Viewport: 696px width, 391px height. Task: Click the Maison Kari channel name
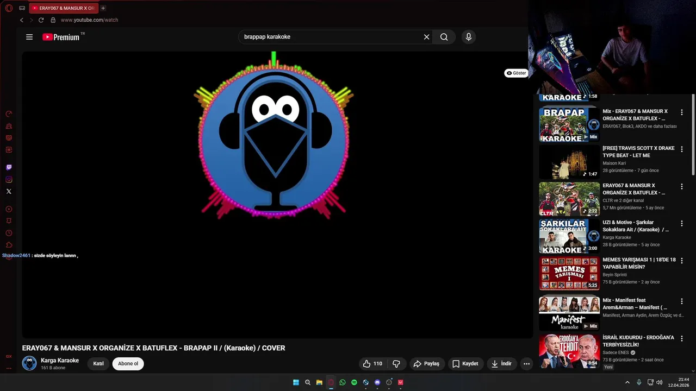pos(614,163)
